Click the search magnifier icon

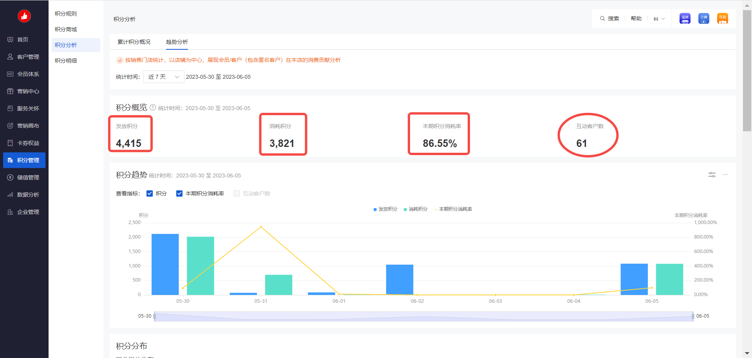602,18
